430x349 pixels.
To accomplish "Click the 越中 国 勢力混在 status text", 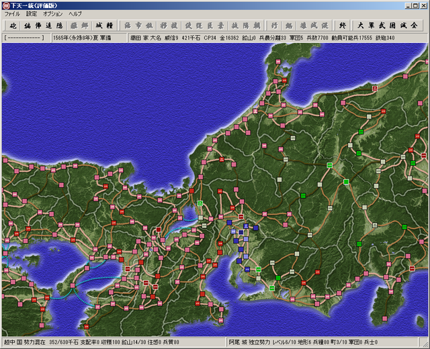I will [24, 342].
